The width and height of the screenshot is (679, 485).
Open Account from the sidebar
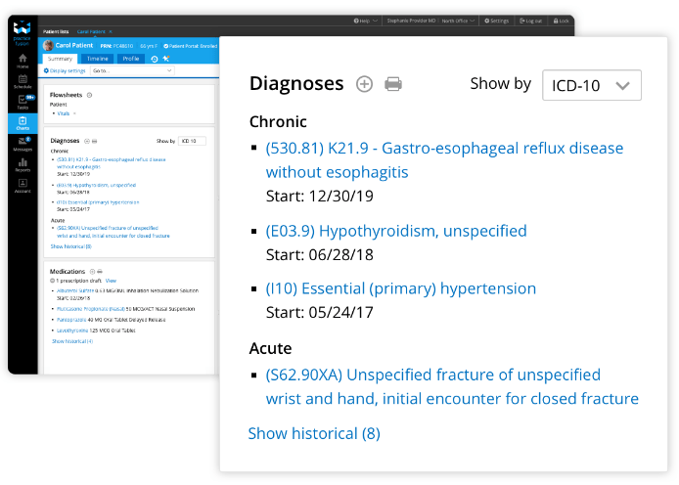point(23,186)
